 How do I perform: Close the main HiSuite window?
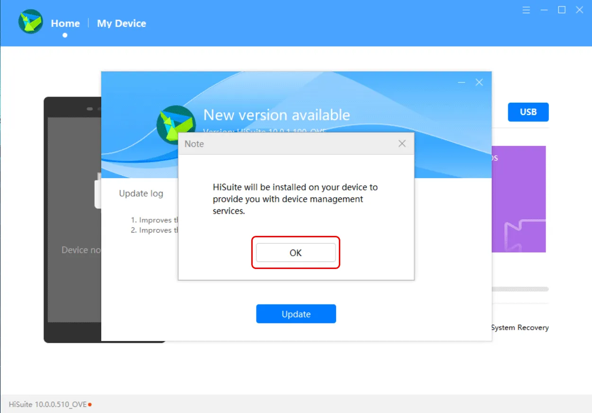coord(579,10)
